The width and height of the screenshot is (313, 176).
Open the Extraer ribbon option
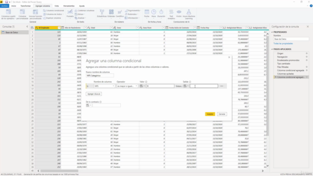pyautogui.click(x=80, y=14)
